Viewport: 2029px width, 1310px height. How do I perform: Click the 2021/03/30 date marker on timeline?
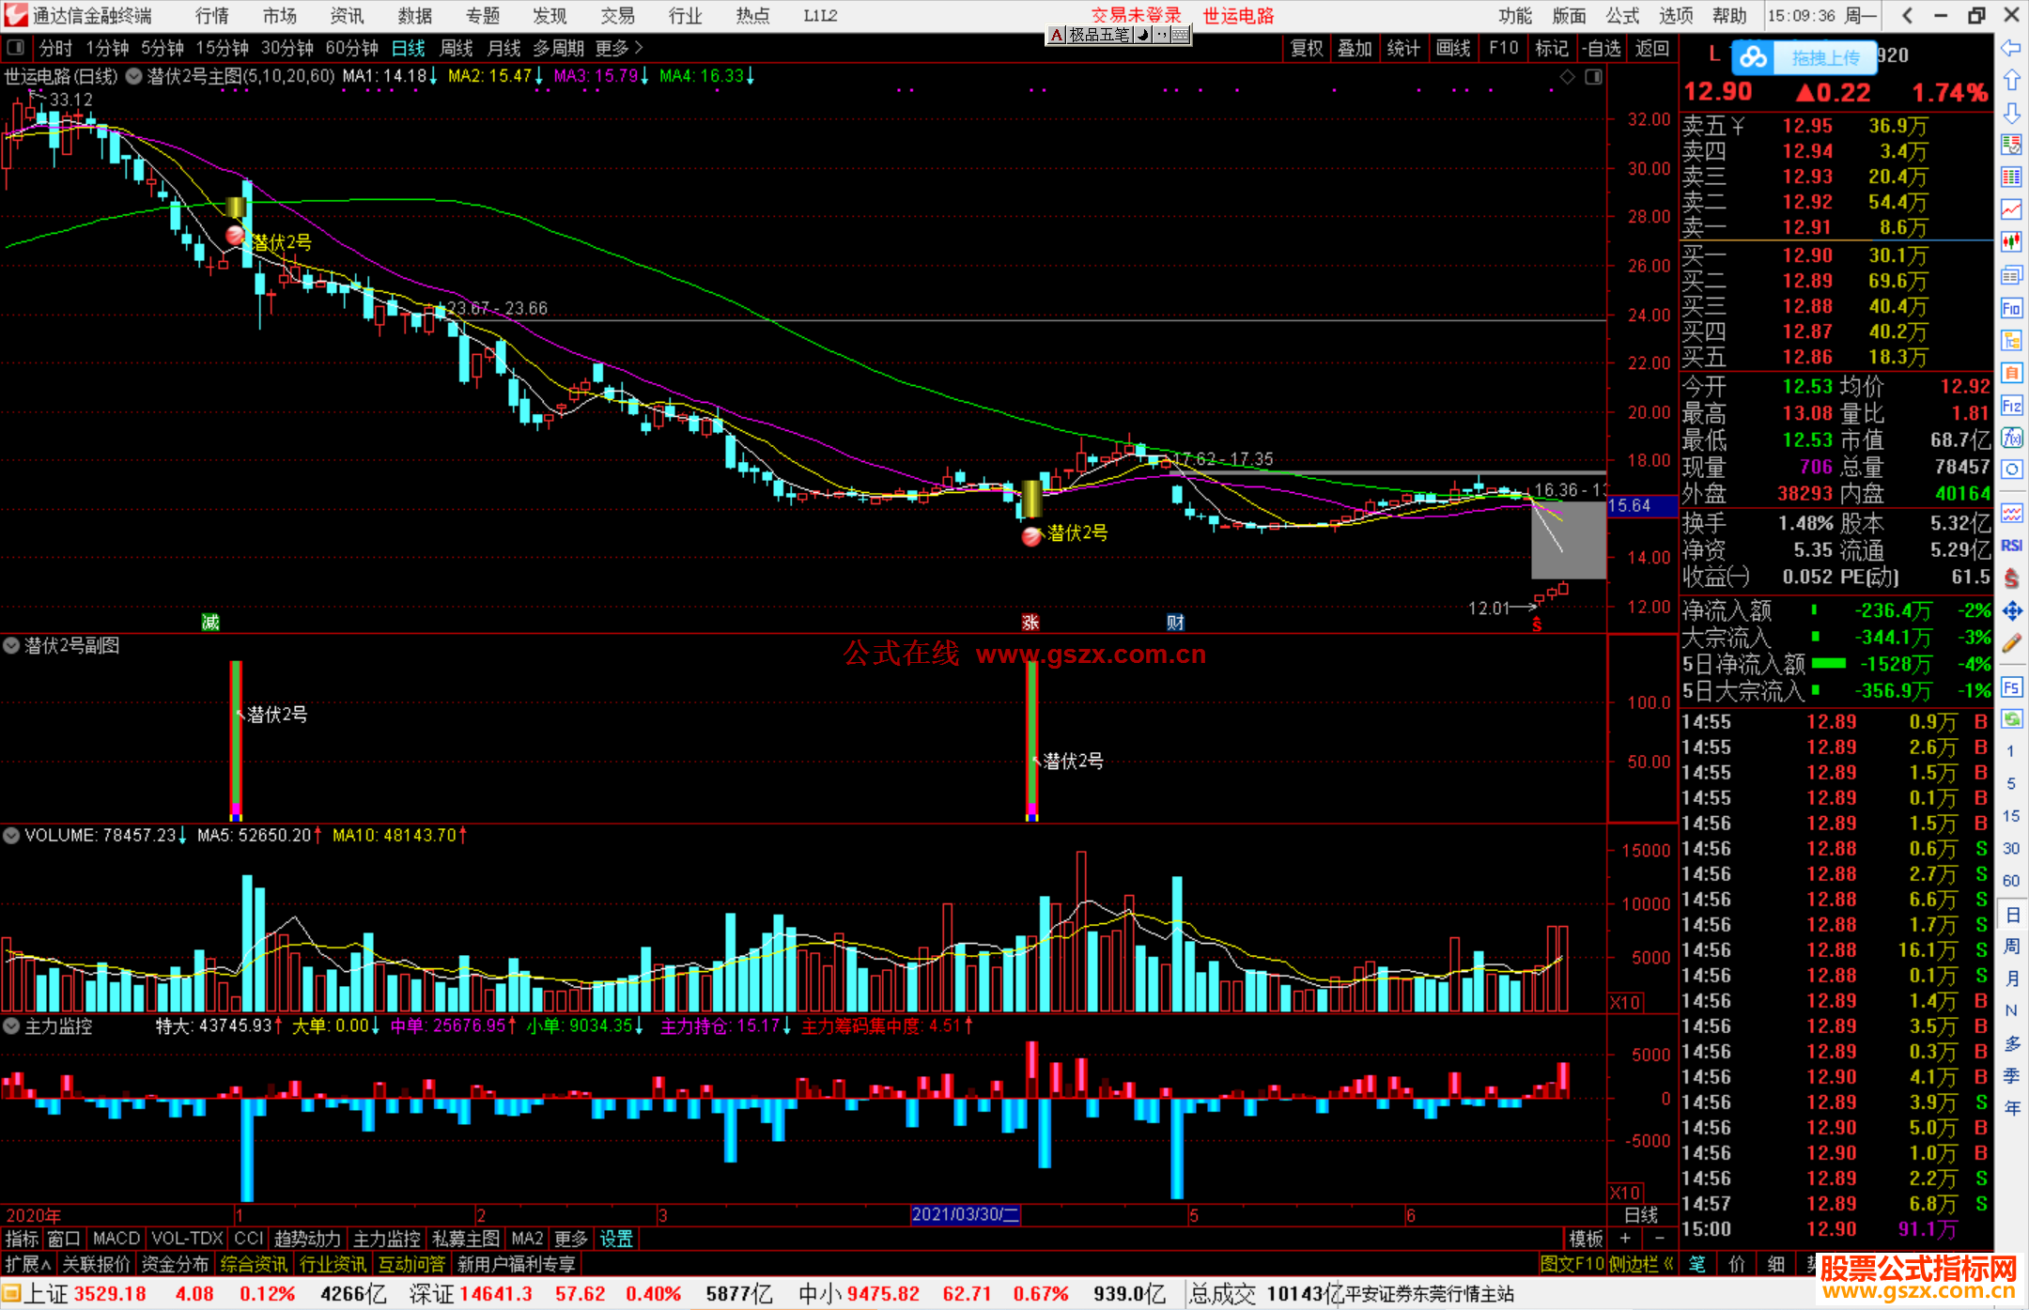click(966, 1214)
